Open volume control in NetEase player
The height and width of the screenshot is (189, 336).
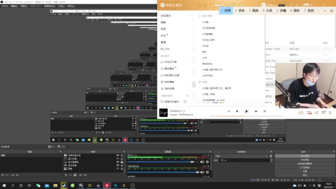[316, 113]
